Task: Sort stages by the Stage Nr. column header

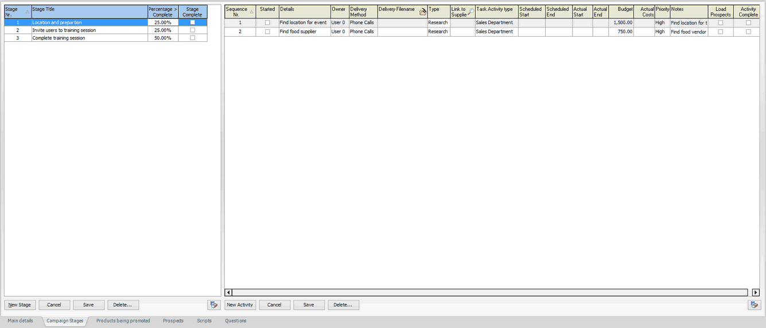Action: point(17,11)
